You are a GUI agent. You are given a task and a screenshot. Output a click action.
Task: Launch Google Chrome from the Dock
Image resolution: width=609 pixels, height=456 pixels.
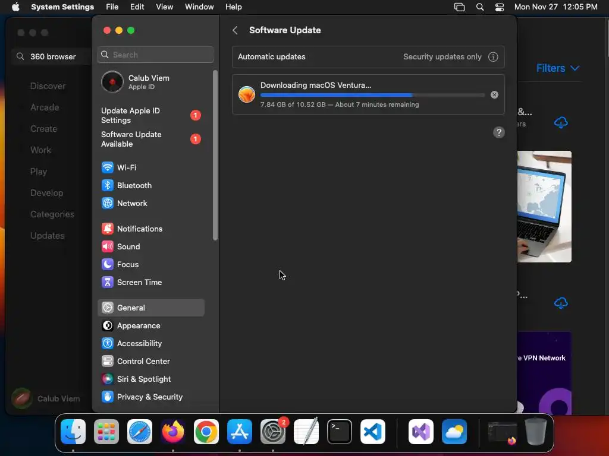click(x=206, y=432)
